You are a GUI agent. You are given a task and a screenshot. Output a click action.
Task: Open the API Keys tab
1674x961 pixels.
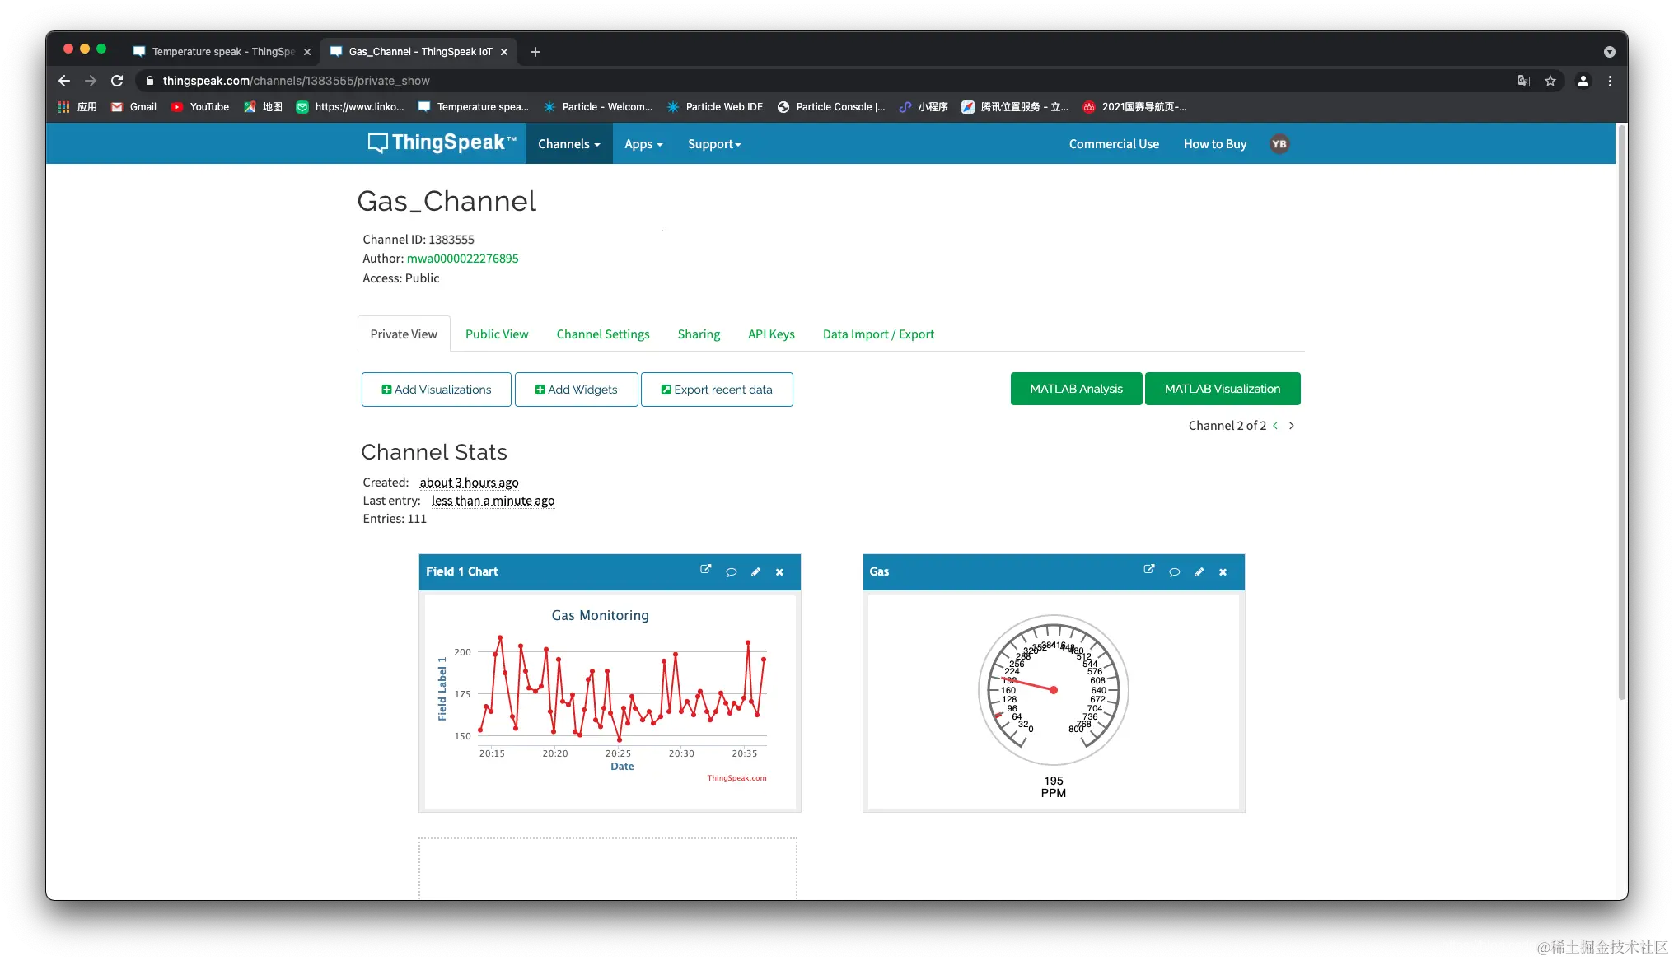coord(771,334)
